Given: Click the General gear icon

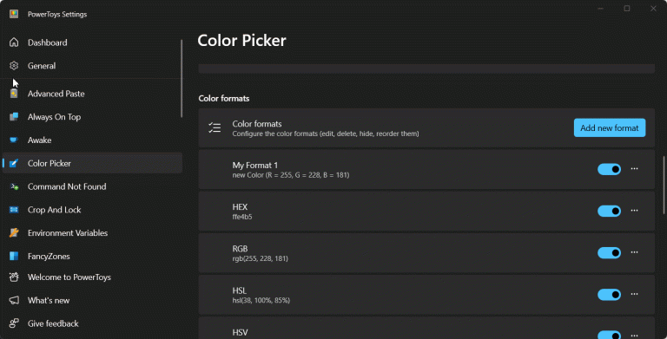Looking at the screenshot, I should [14, 66].
